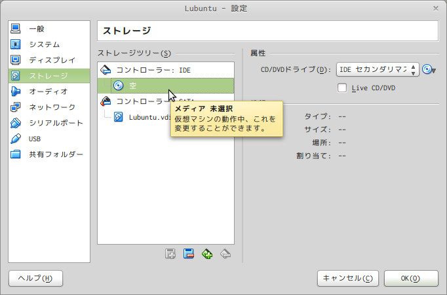Click the IDE controller icon in storage tree

point(106,70)
